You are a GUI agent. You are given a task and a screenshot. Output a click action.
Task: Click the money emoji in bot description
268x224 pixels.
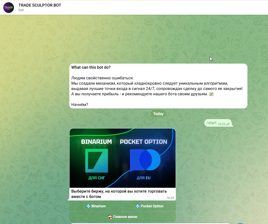point(211,94)
